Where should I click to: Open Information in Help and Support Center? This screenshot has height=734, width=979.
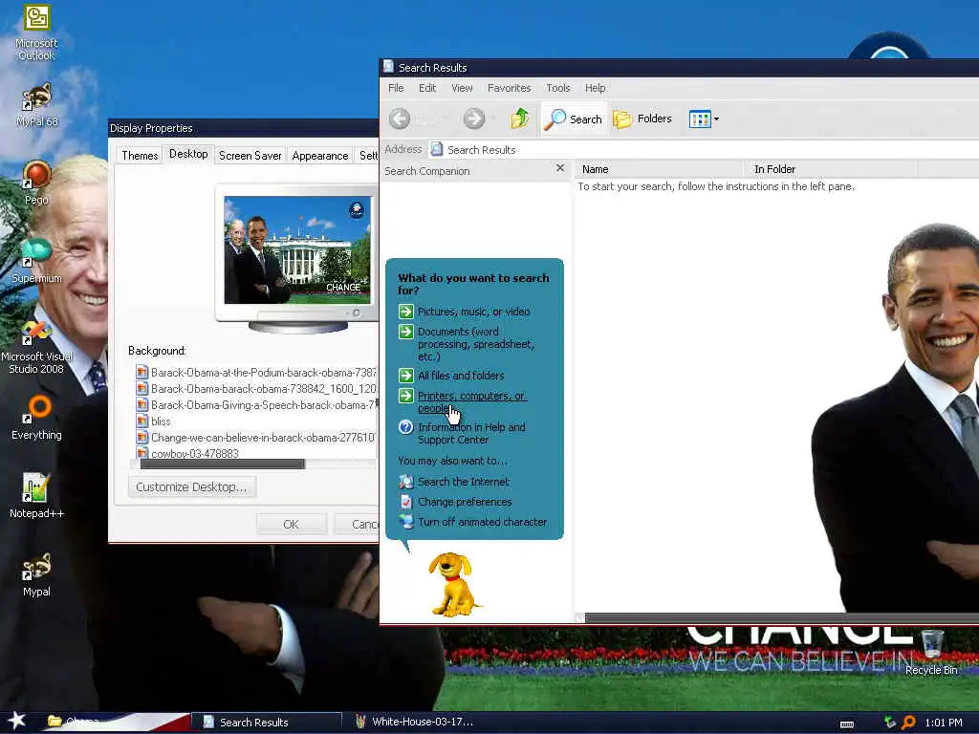[471, 433]
